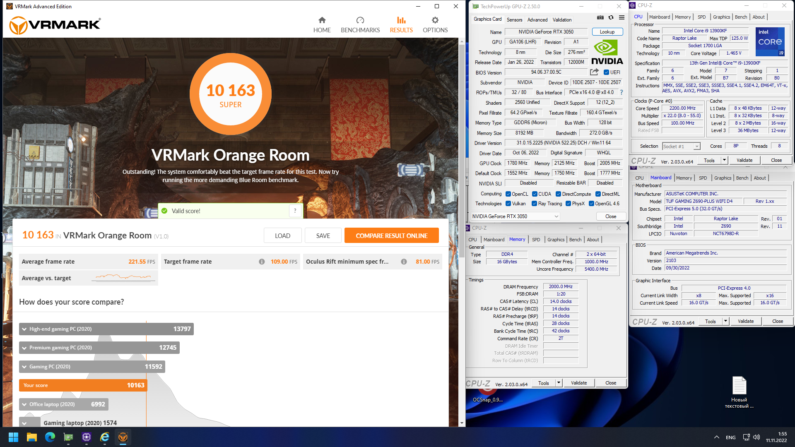795x447 pixels.
Task: Click VRMark taskbar icon
Action: 123,437
